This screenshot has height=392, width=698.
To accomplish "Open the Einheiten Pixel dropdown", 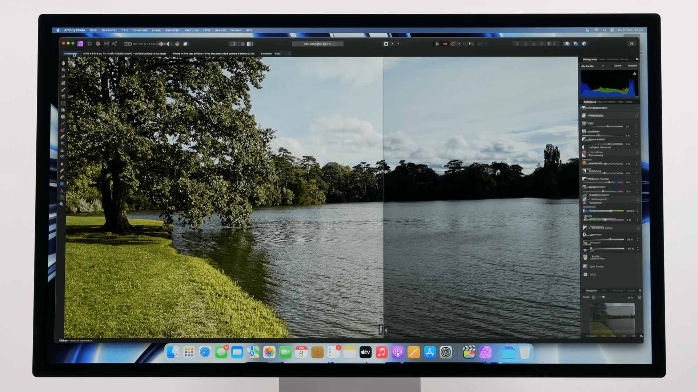I will 282,54.
